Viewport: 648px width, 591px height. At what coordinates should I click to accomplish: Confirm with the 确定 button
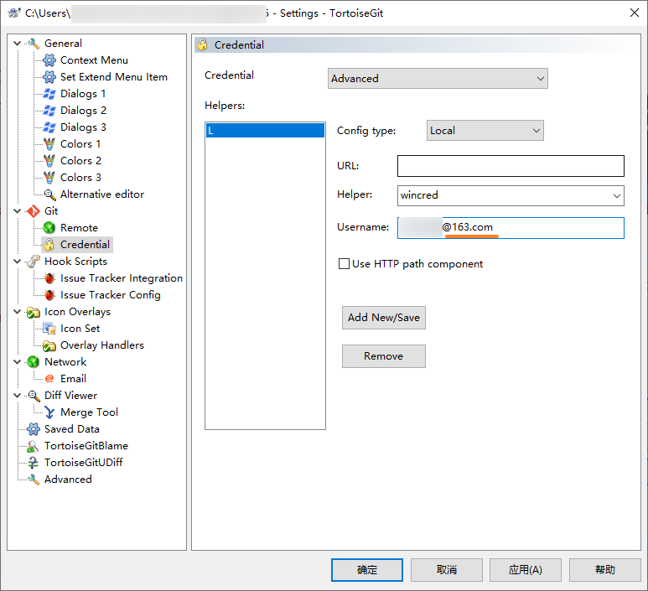point(367,570)
